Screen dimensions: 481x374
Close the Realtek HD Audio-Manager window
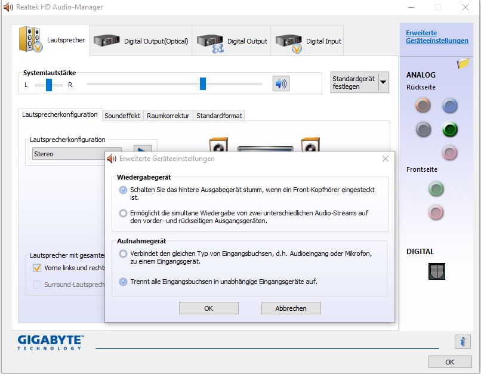(465, 7)
